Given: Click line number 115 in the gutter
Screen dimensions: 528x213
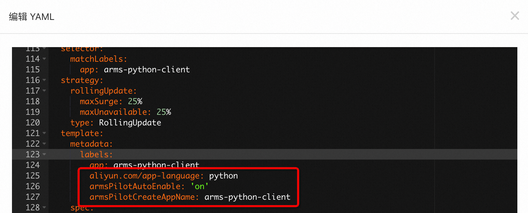Looking at the screenshot, I should coord(33,70).
